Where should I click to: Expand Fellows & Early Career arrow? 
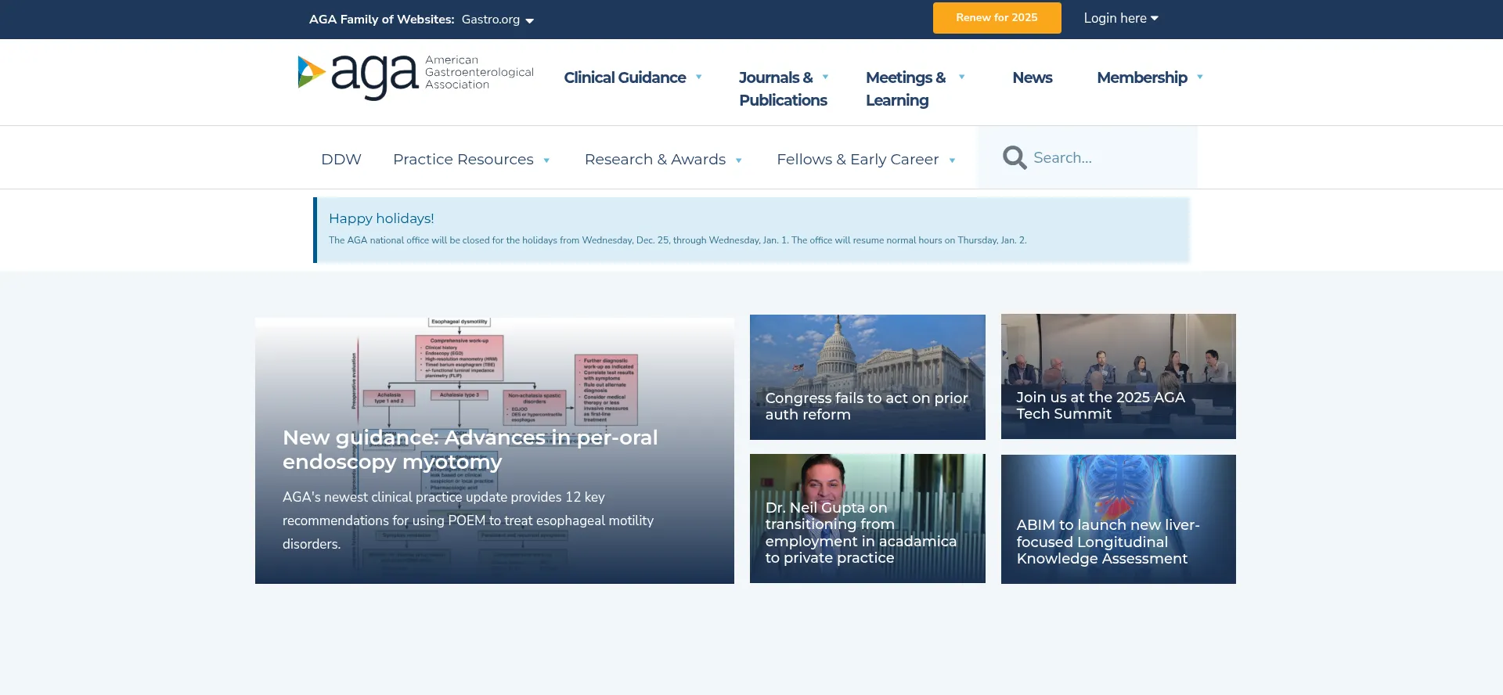point(952,160)
